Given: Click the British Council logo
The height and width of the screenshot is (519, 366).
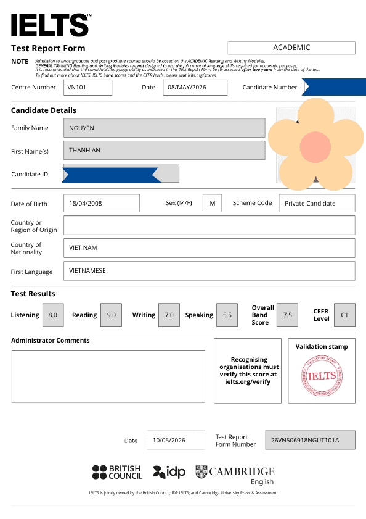Looking at the screenshot, I should point(117,472).
